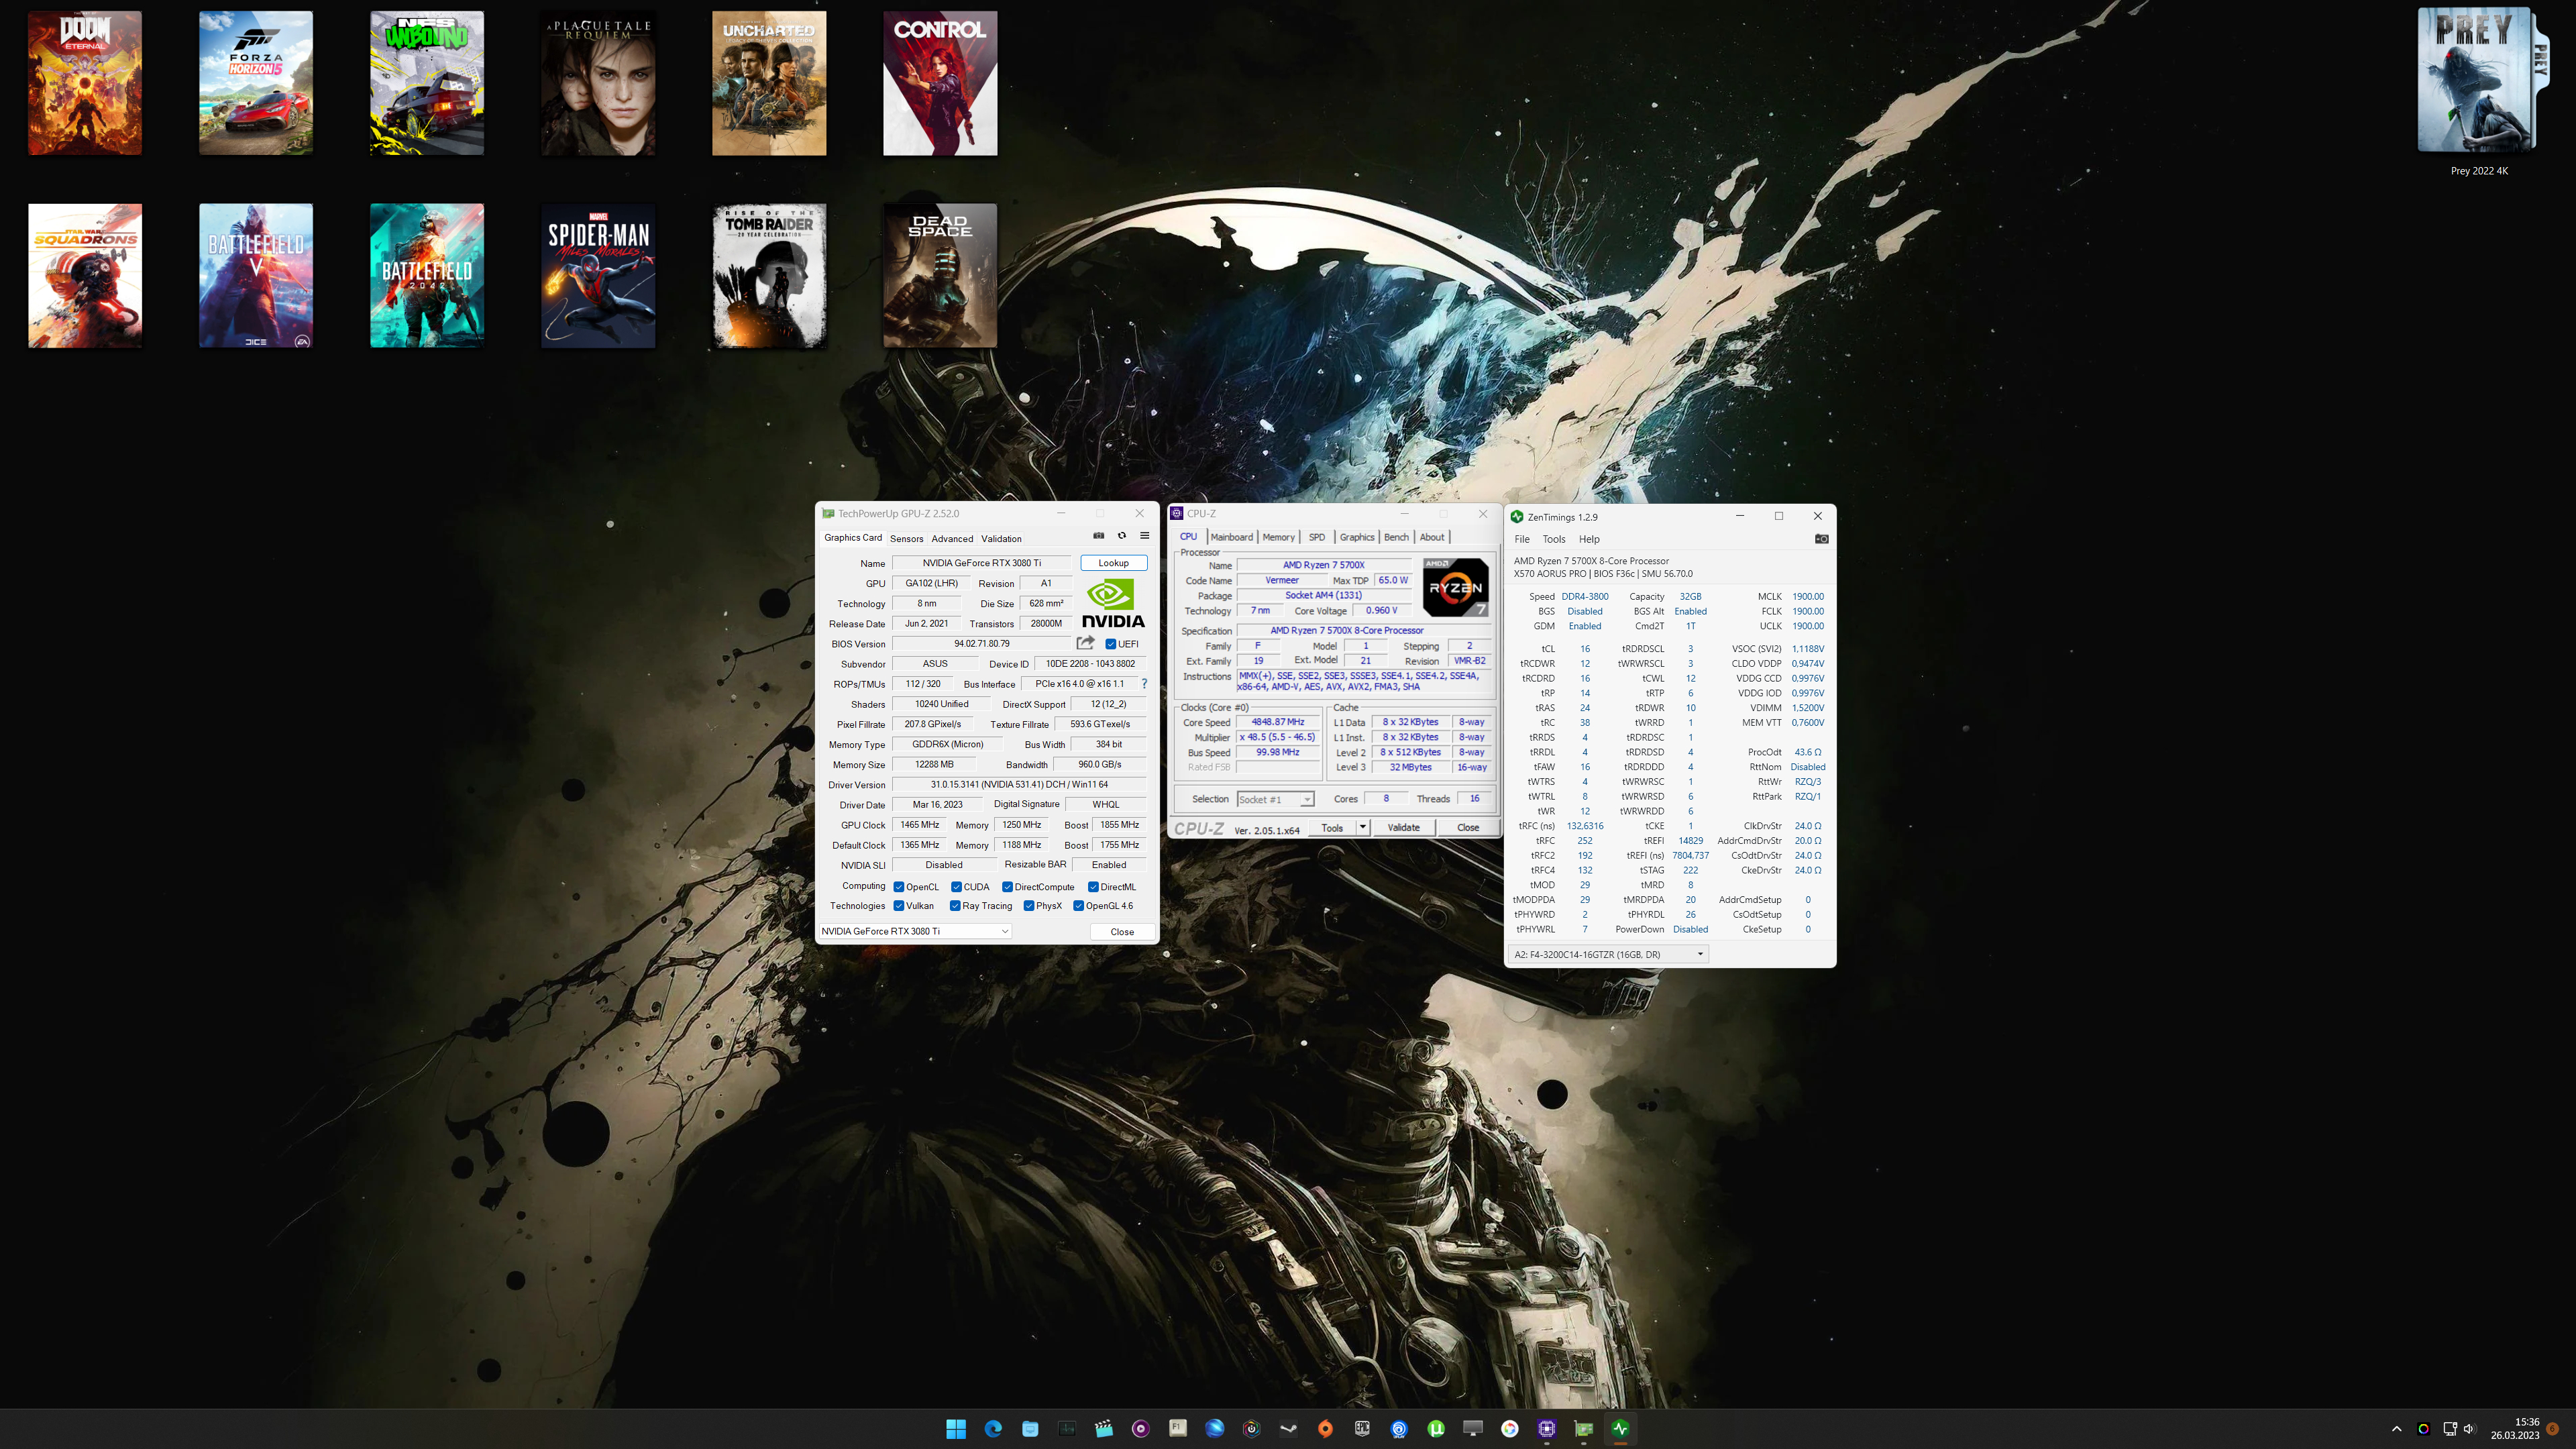The height and width of the screenshot is (1449, 2576).
Task: Click the uTorrent taskbar icon
Action: [x=1436, y=1429]
